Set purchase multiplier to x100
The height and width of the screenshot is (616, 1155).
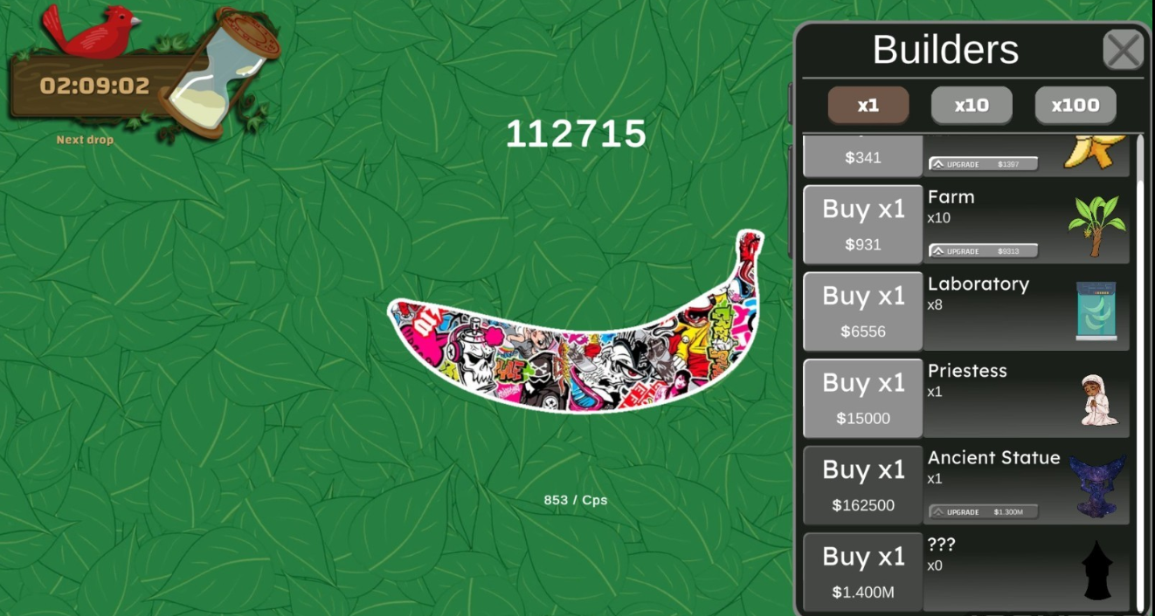click(1075, 106)
